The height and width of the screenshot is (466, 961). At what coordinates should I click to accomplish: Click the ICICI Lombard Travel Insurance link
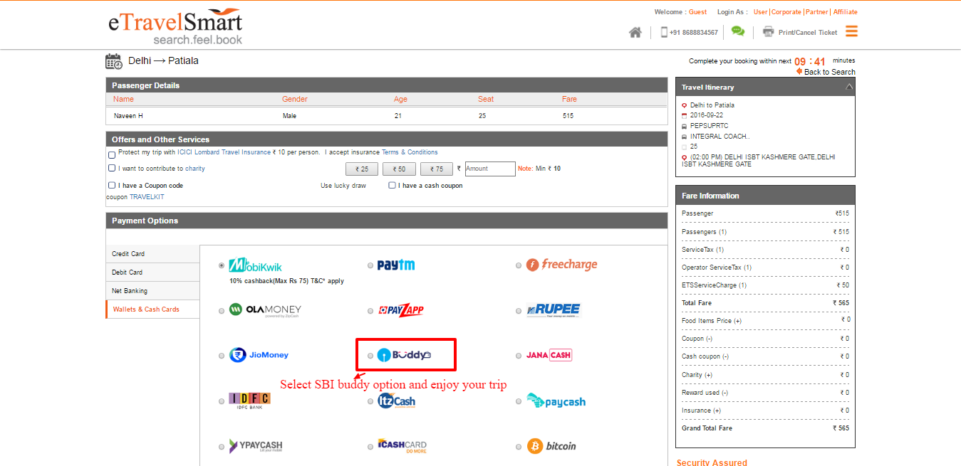coord(224,152)
